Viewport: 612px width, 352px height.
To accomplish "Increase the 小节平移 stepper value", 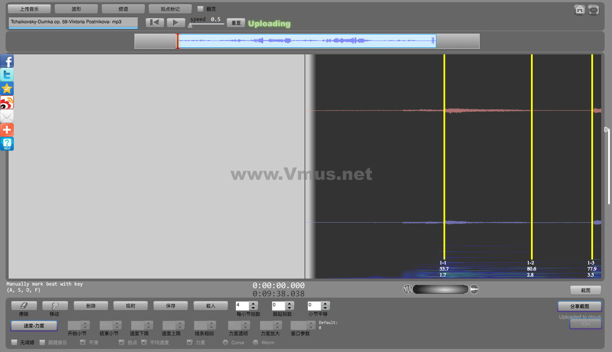I will pos(325,304).
